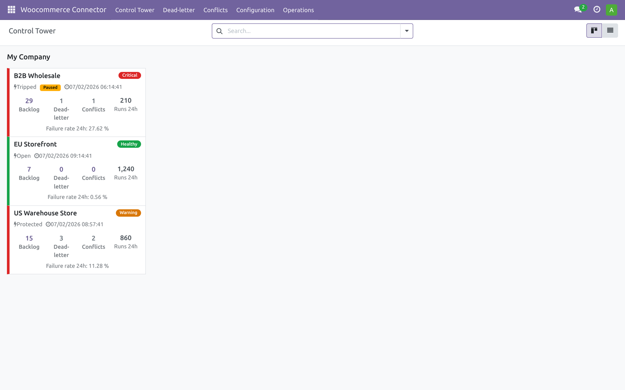Click the EU Storefront Conflicts count
Screen dimensions: 625x390
click(x=93, y=169)
